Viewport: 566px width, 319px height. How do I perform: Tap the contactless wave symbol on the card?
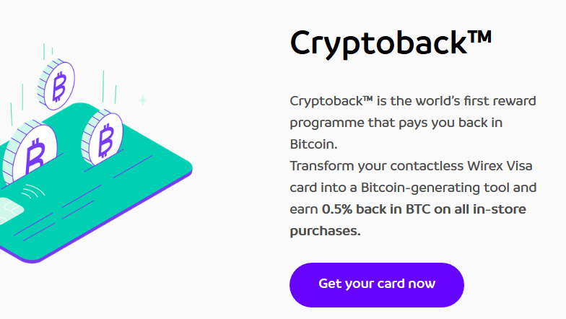tap(33, 191)
